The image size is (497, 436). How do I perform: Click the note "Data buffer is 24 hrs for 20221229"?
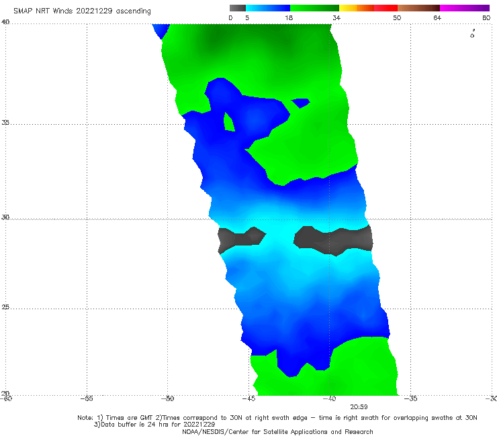[154, 425]
